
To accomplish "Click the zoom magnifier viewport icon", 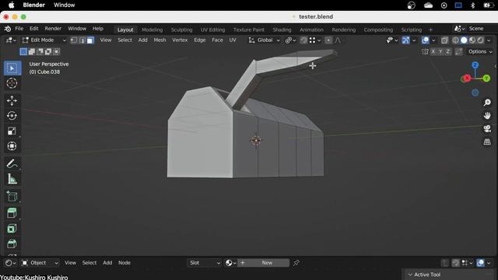I will click(487, 102).
